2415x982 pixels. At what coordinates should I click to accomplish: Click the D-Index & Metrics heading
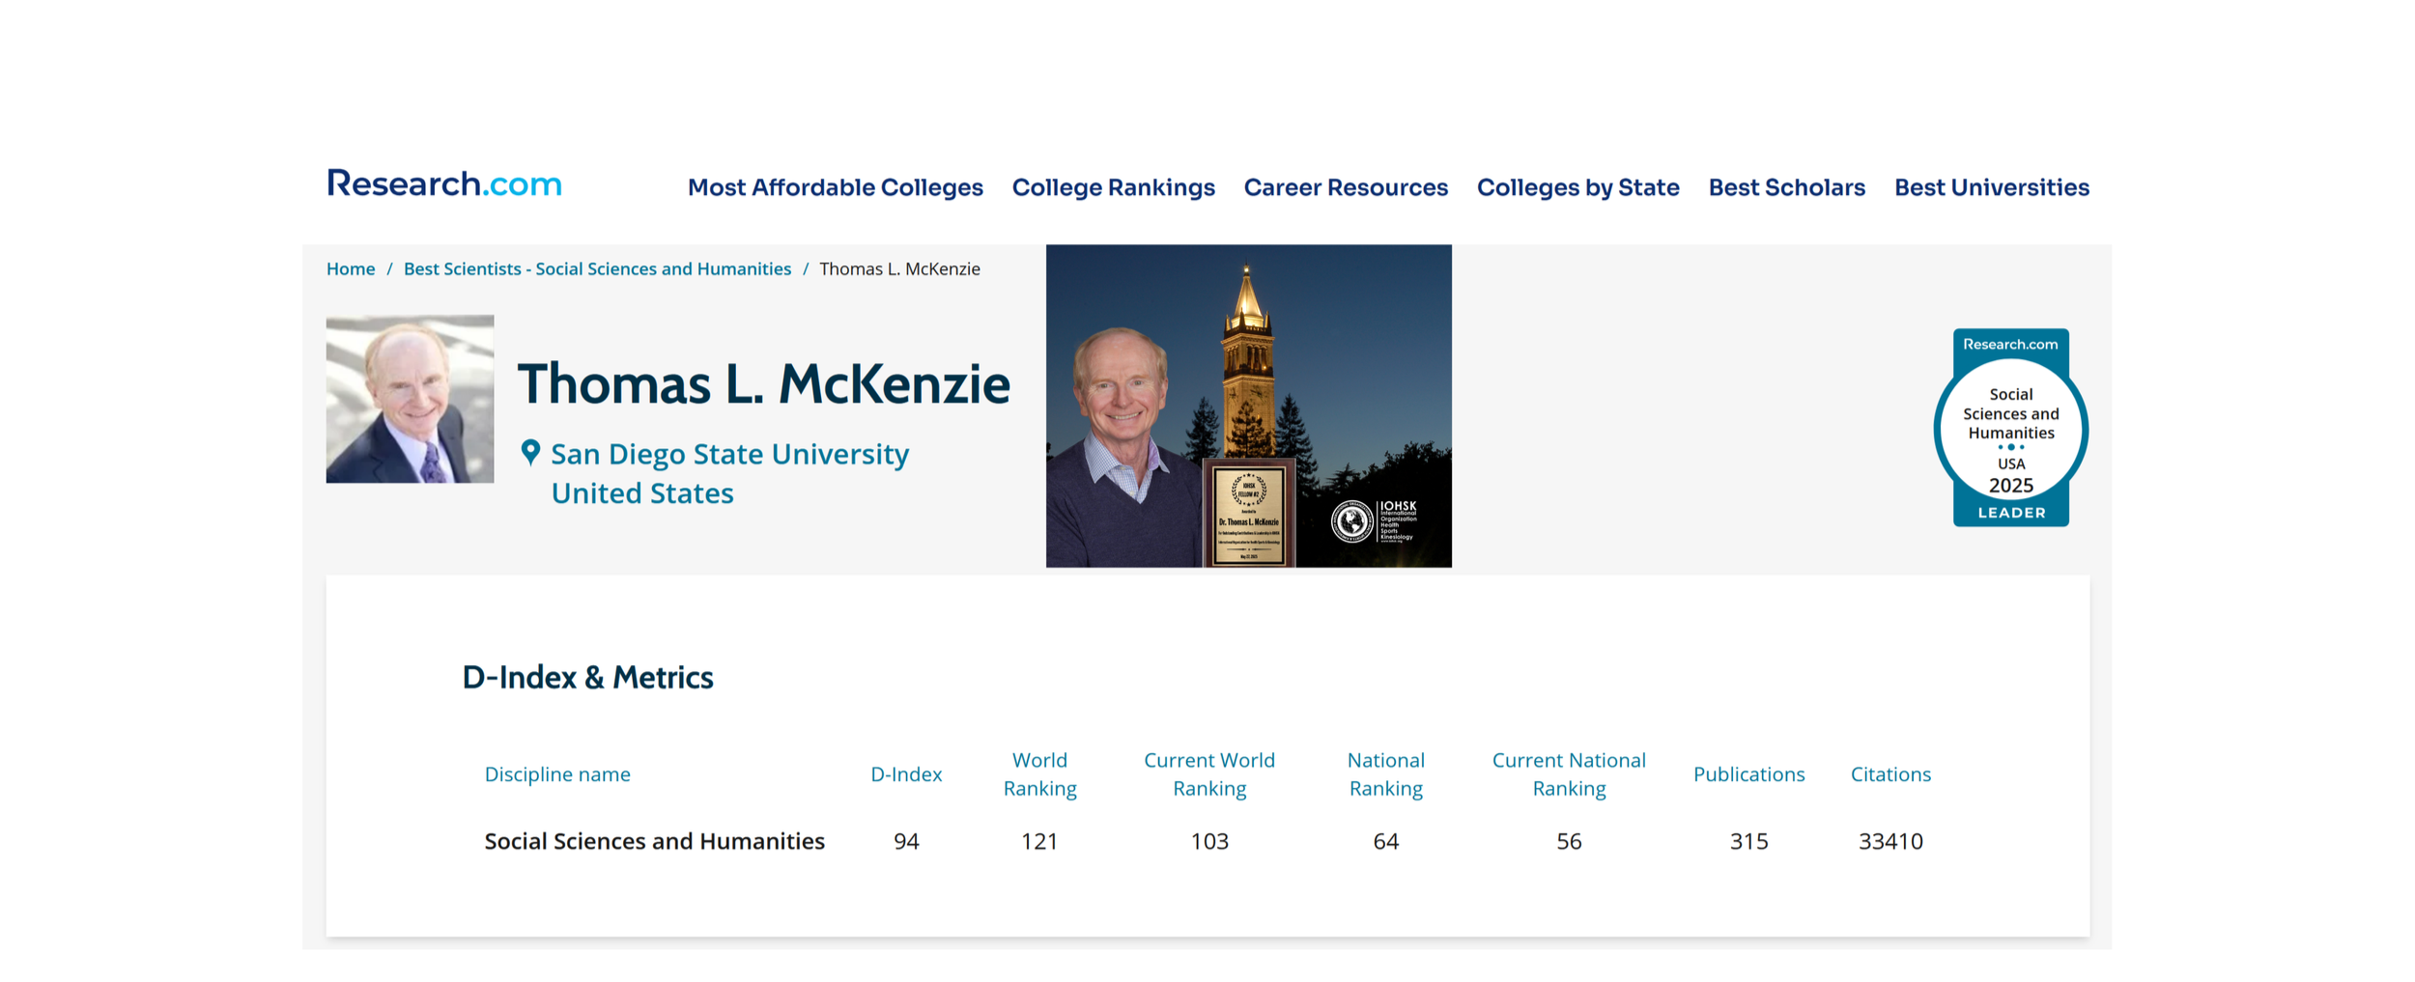588,677
